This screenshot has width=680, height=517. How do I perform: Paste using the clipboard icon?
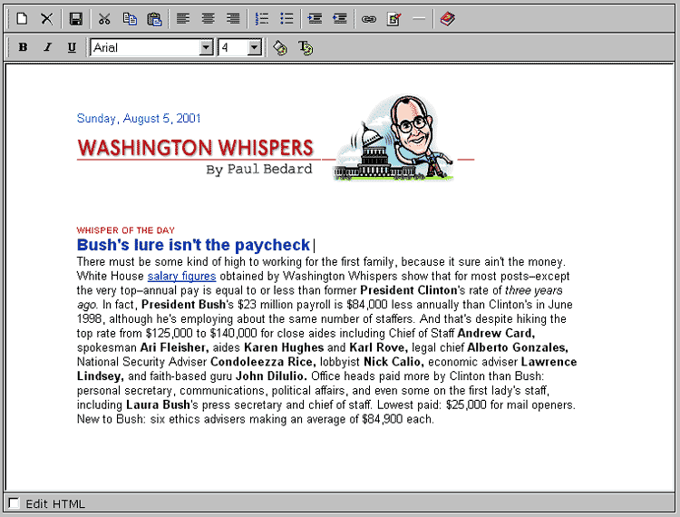click(x=154, y=18)
